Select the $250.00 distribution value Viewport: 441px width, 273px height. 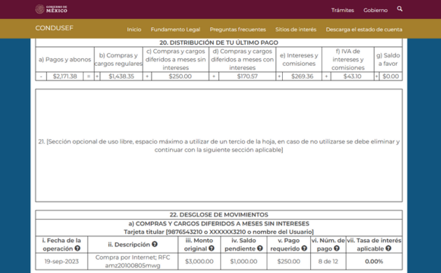tap(180, 76)
